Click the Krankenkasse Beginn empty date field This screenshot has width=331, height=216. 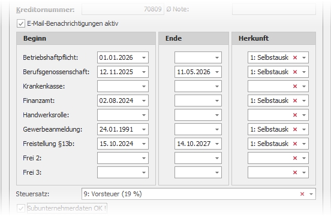pyautogui.click(x=123, y=86)
